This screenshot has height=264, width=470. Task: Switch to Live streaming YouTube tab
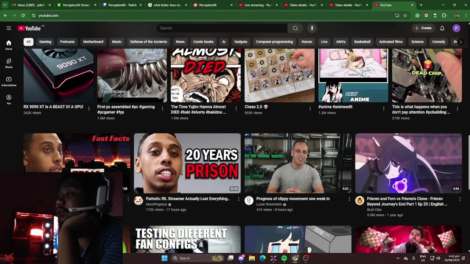tap(258, 5)
